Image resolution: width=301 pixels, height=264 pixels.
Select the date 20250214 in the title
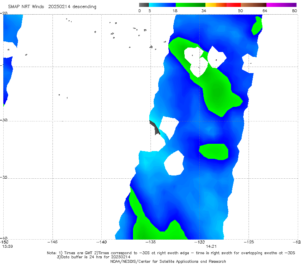(59, 7)
